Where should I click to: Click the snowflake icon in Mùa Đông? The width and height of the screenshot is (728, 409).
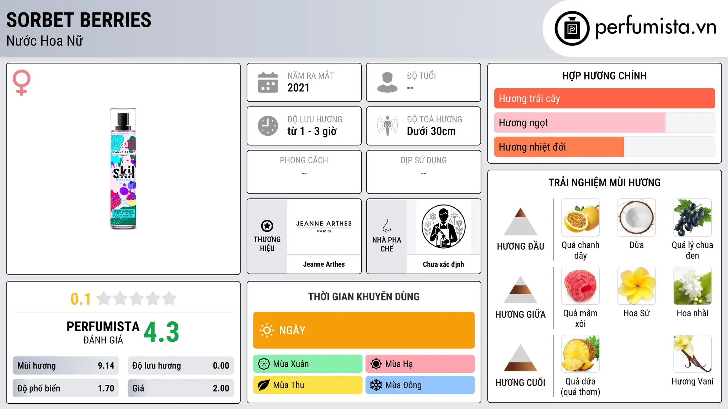click(376, 385)
